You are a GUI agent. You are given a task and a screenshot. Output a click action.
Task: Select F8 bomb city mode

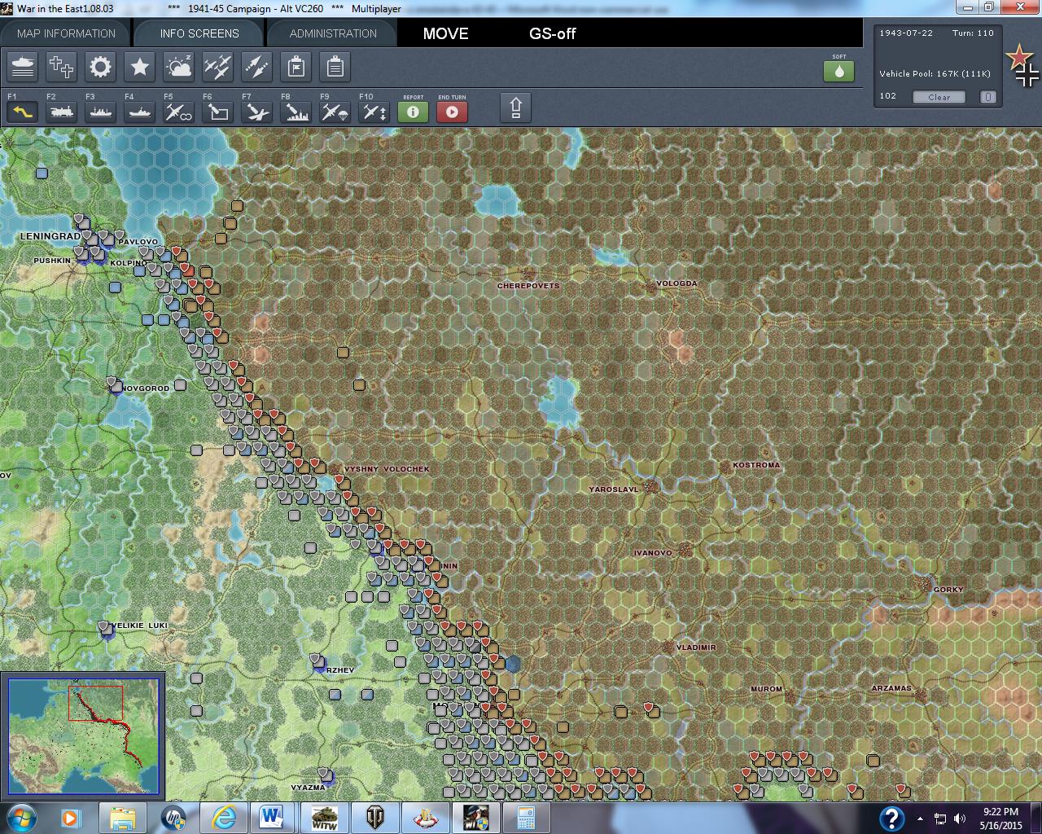click(x=296, y=112)
